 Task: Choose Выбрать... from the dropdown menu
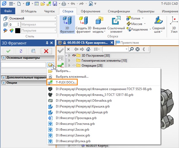point(104,71)
